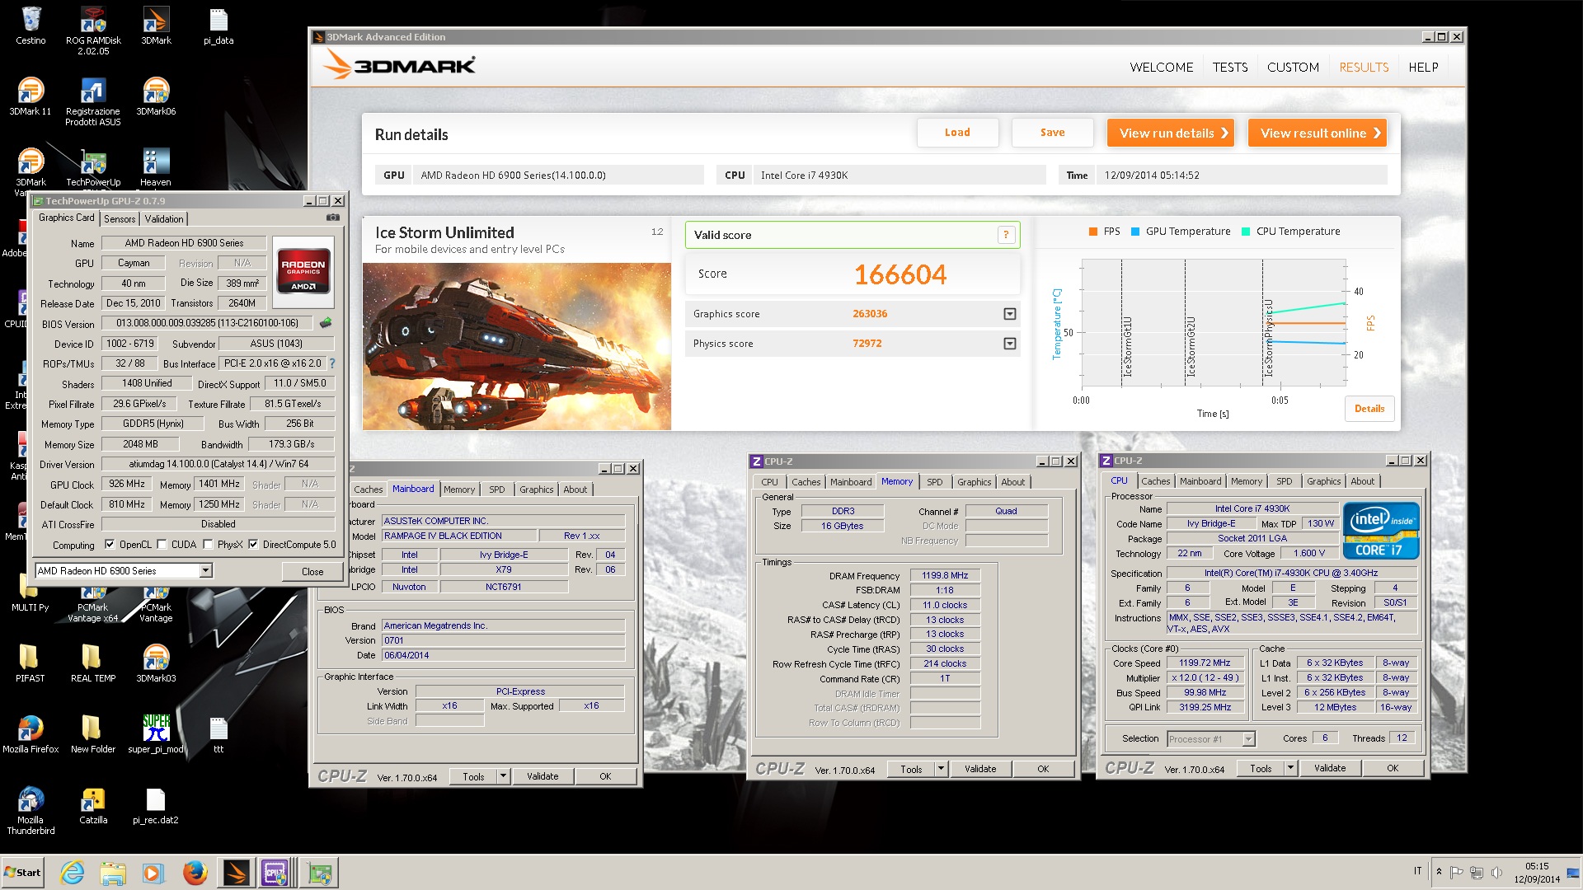Switch to Sensors tab in GPU-Z
The width and height of the screenshot is (1583, 890).
click(120, 219)
